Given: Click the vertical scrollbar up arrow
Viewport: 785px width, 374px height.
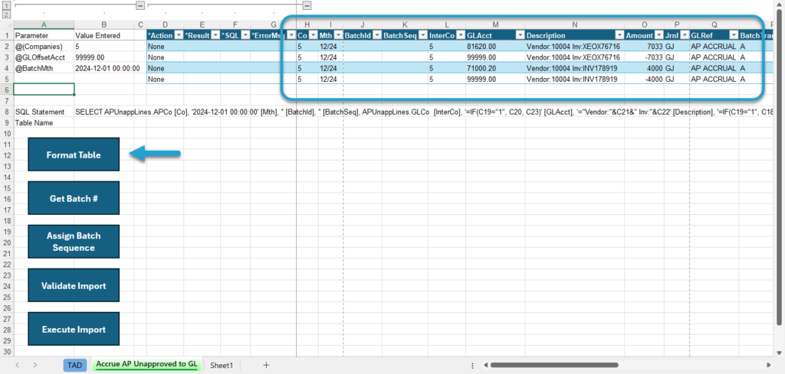Looking at the screenshot, I should (x=779, y=5).
